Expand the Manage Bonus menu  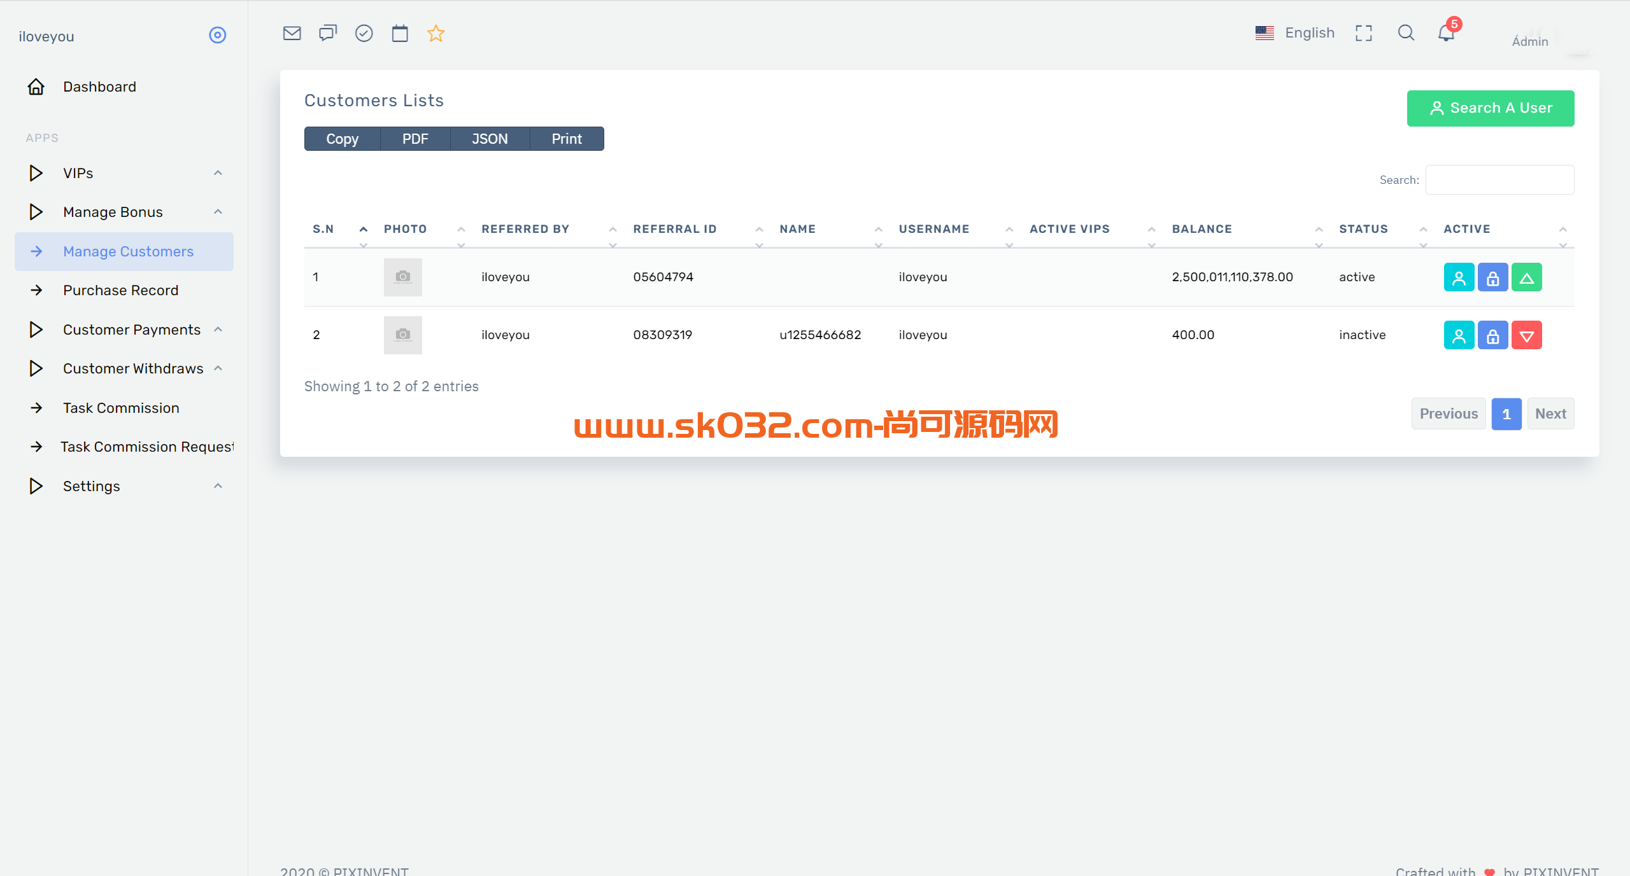click(124, 212)
